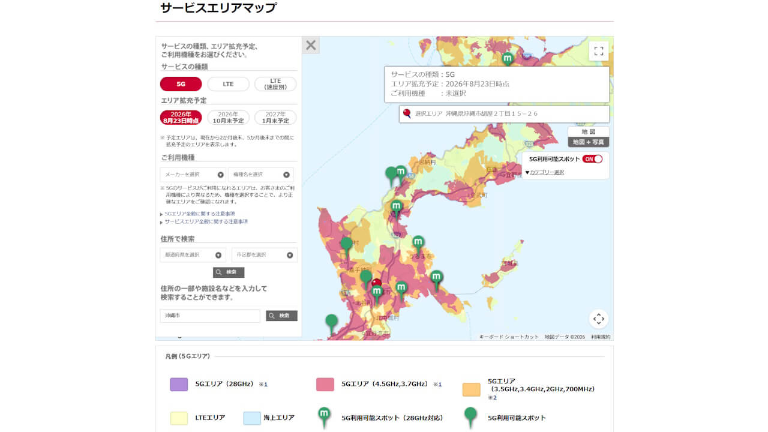Click the 28GHz-capable spot pin in the legend
Image resolution: width=768 pixels, height=432 pixels.
click(x=324, y=417)
